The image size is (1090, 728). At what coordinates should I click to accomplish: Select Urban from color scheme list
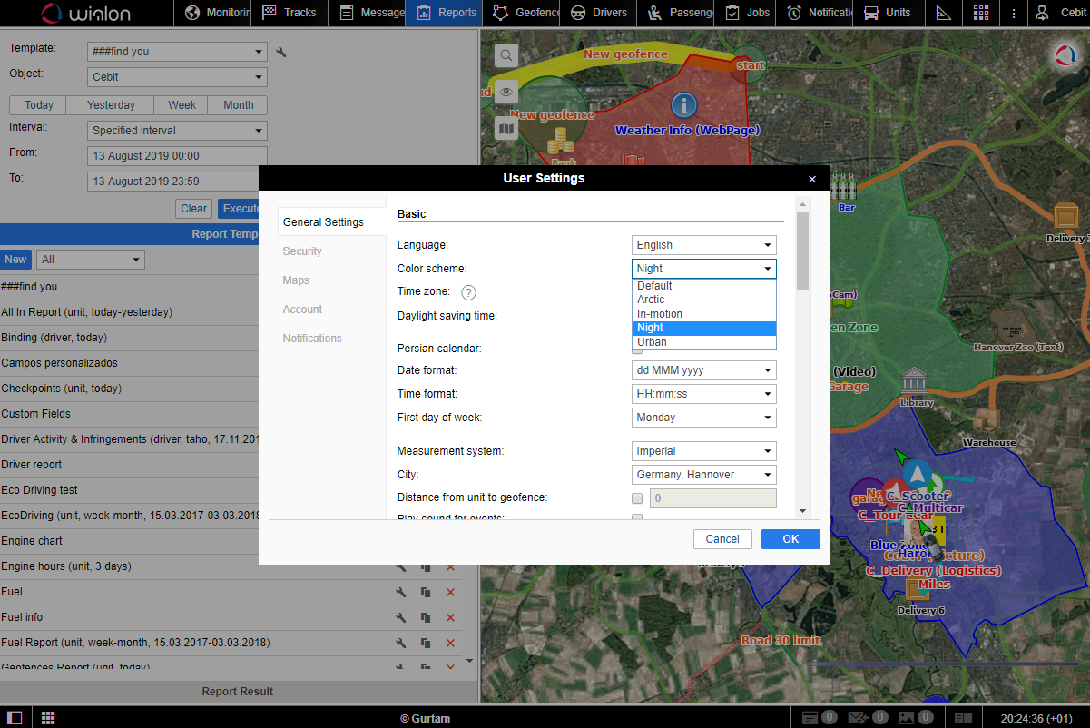point(652,342)
